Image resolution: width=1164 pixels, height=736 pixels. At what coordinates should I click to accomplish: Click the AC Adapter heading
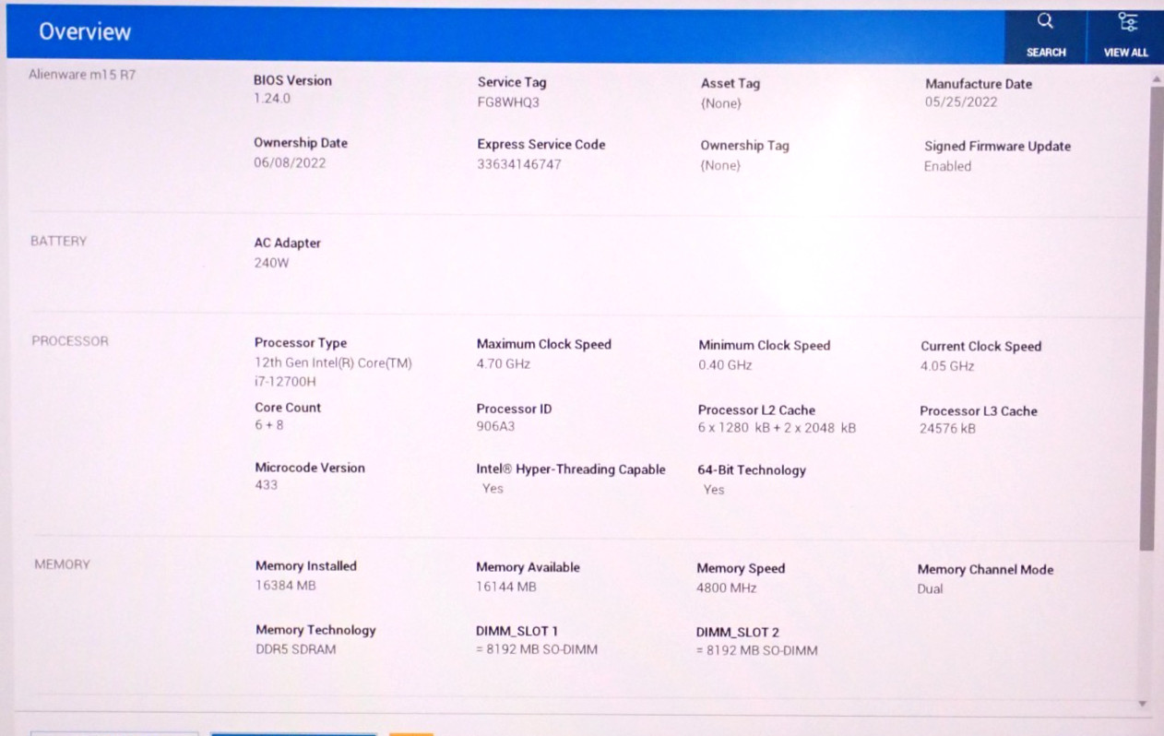288,243
